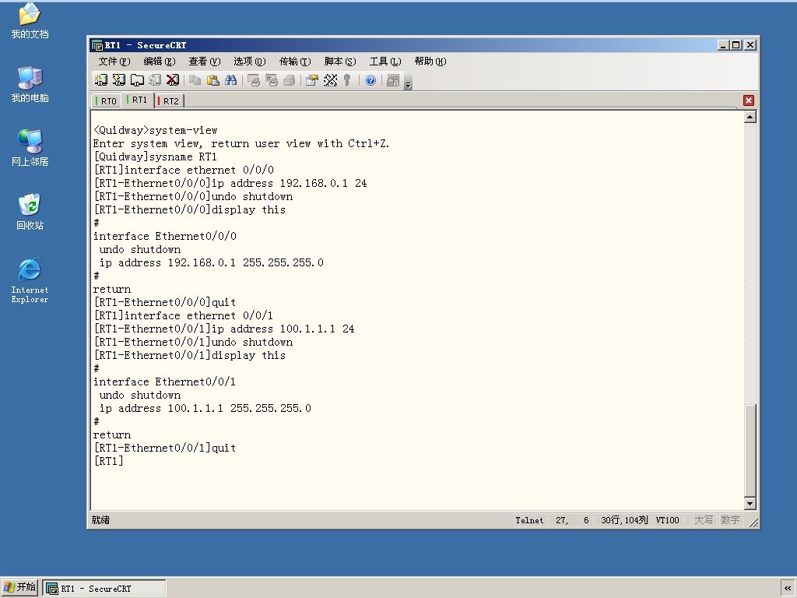The height and width of the screenshot is (598, 797).
Task: Open the 工具(L) menu
Action: point(385,62)
